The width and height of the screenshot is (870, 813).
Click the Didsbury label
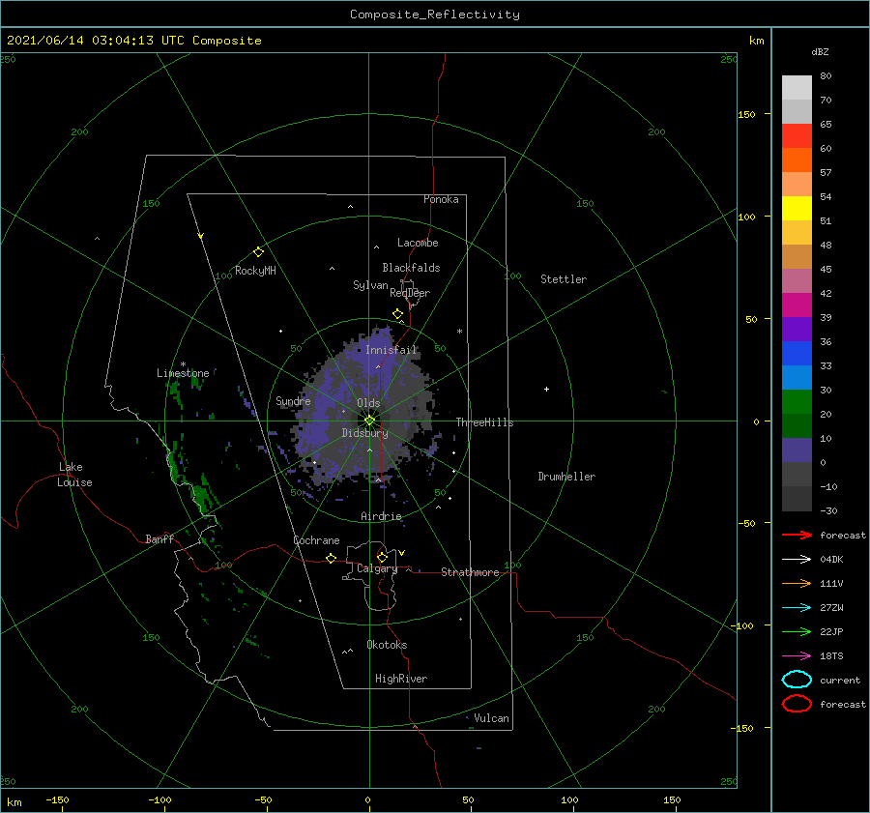[364, 433]
